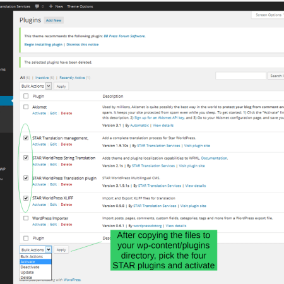Activate STAR WorldPress XLIFF plugin
284x284 pixels.
pyautogui.click(x=39, y=204)
